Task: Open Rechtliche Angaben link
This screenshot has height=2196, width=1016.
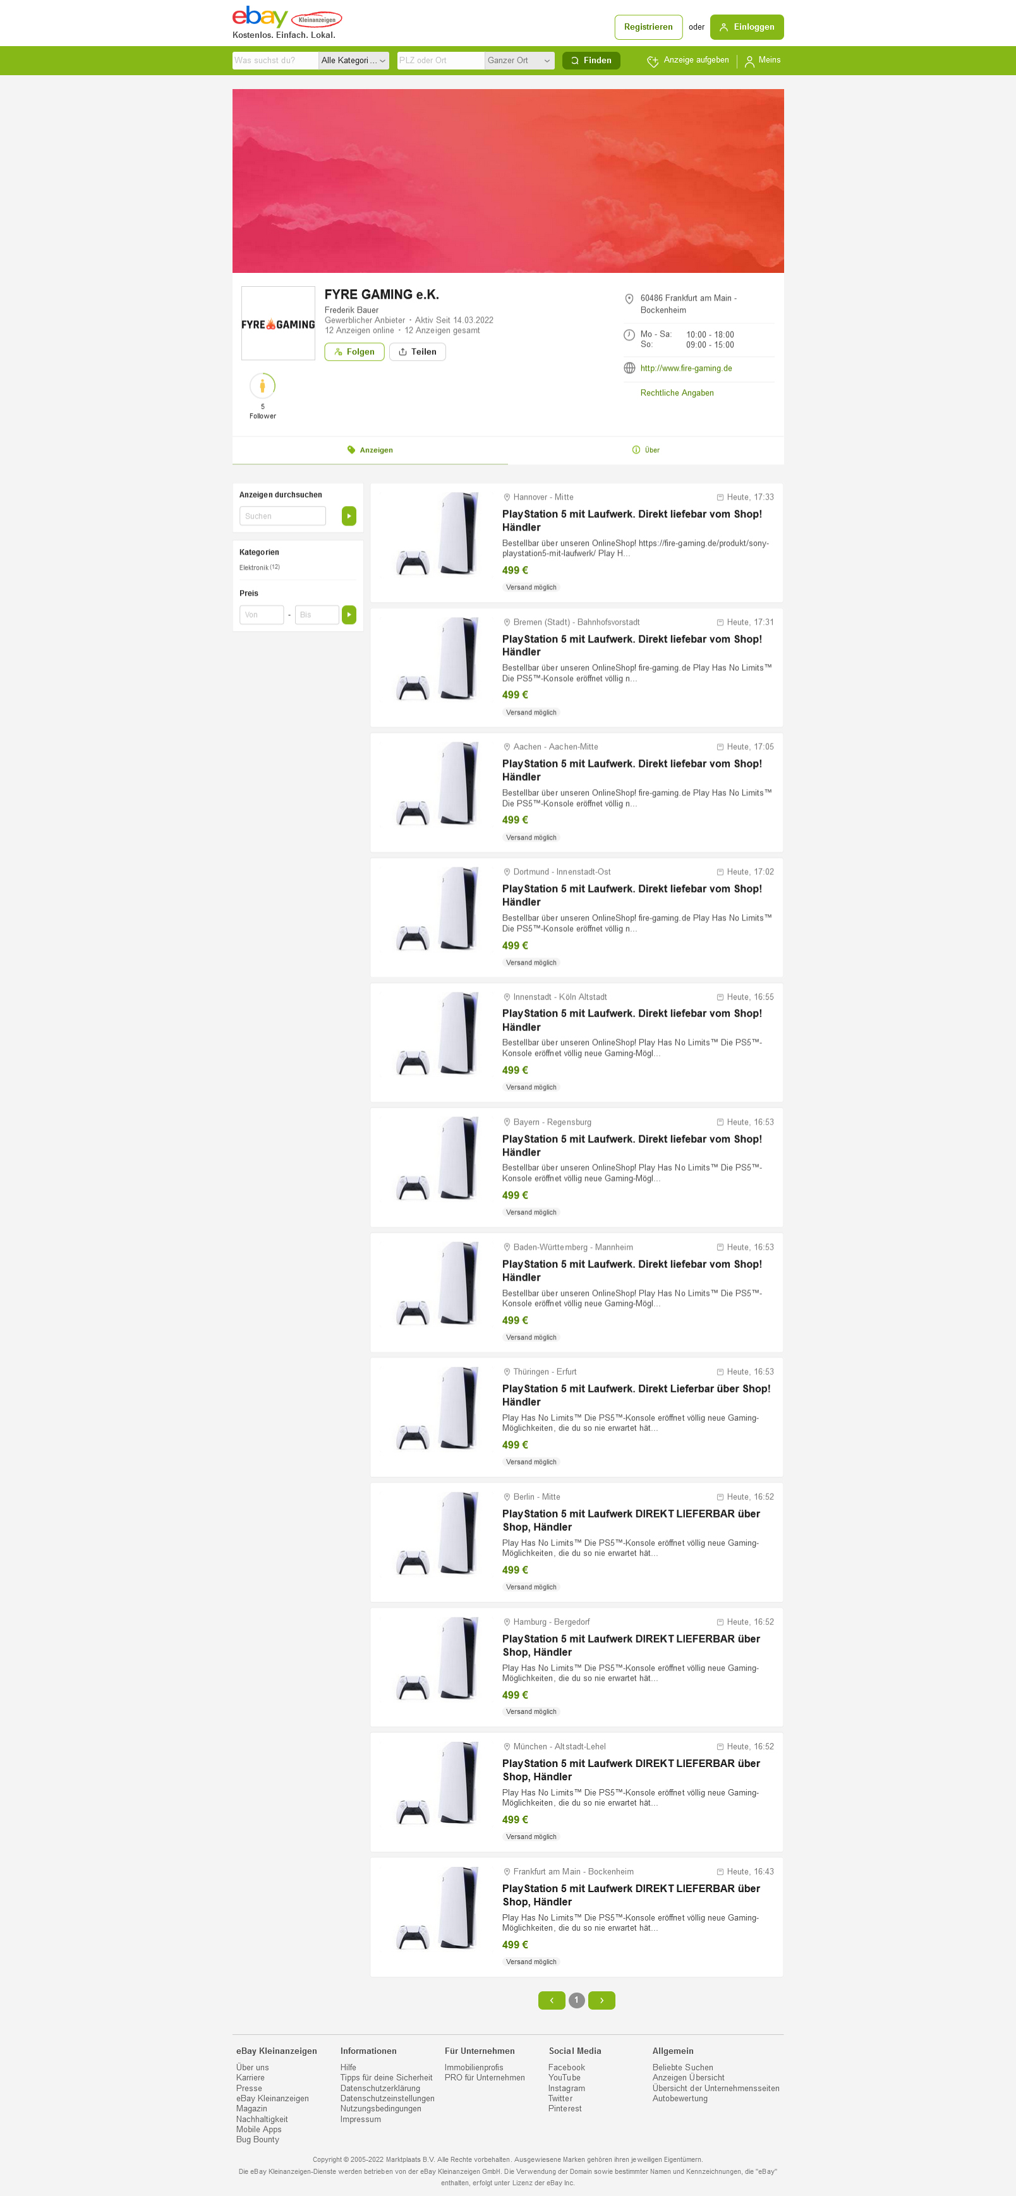Action: pyautogui.click(x=677, y=393)
